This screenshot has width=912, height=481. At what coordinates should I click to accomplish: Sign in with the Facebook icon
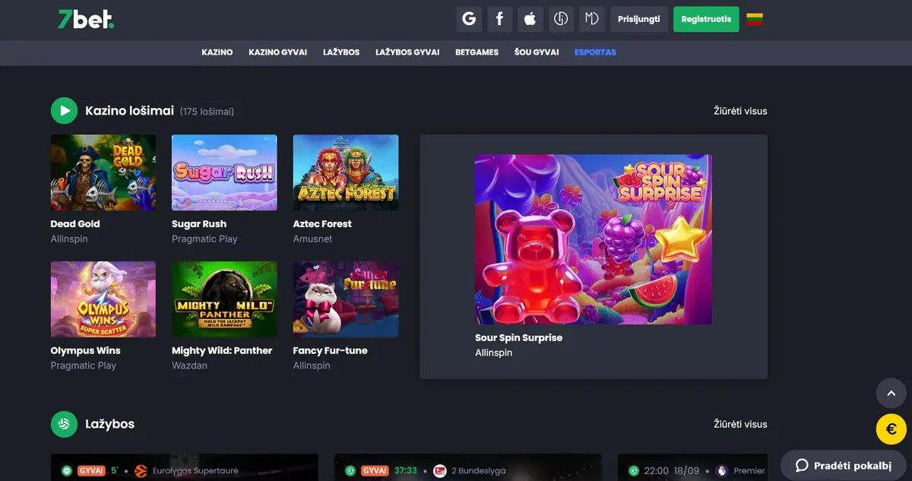point(499,19)
